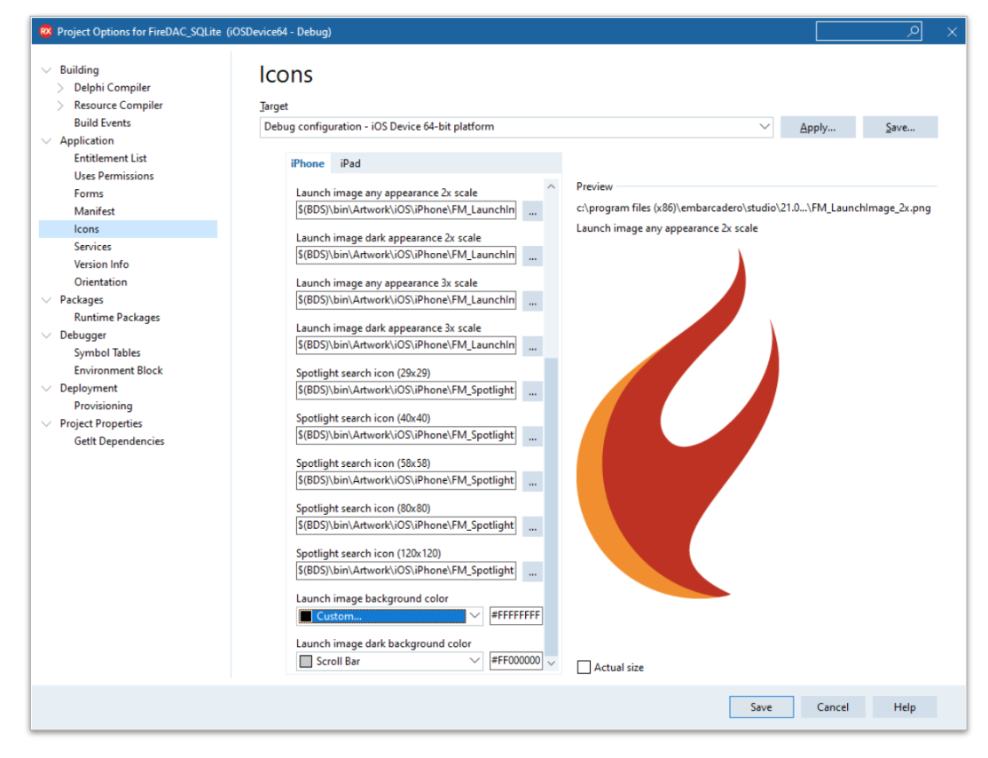Viewport: 988px width, 758px height.
Task: Switch to the iPad tab
Action: pyautogui.click(x=350, y=163)
